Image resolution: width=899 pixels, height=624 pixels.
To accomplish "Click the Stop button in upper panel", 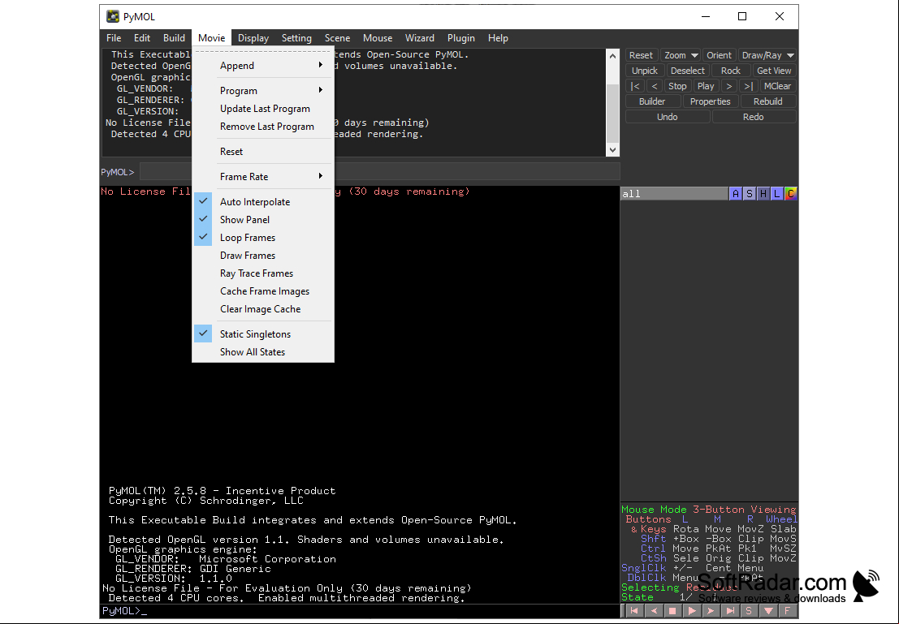I will [677, 86].
